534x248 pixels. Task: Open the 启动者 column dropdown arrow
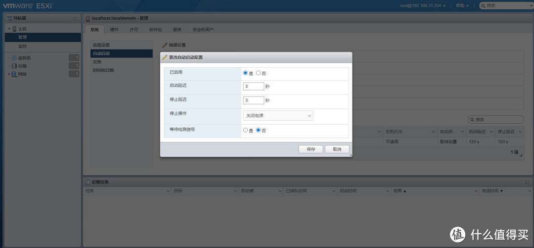(279, 191)
